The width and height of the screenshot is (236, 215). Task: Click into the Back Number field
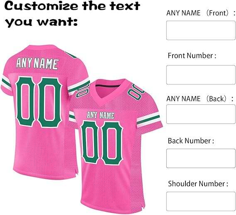click(x=201, y=158)
